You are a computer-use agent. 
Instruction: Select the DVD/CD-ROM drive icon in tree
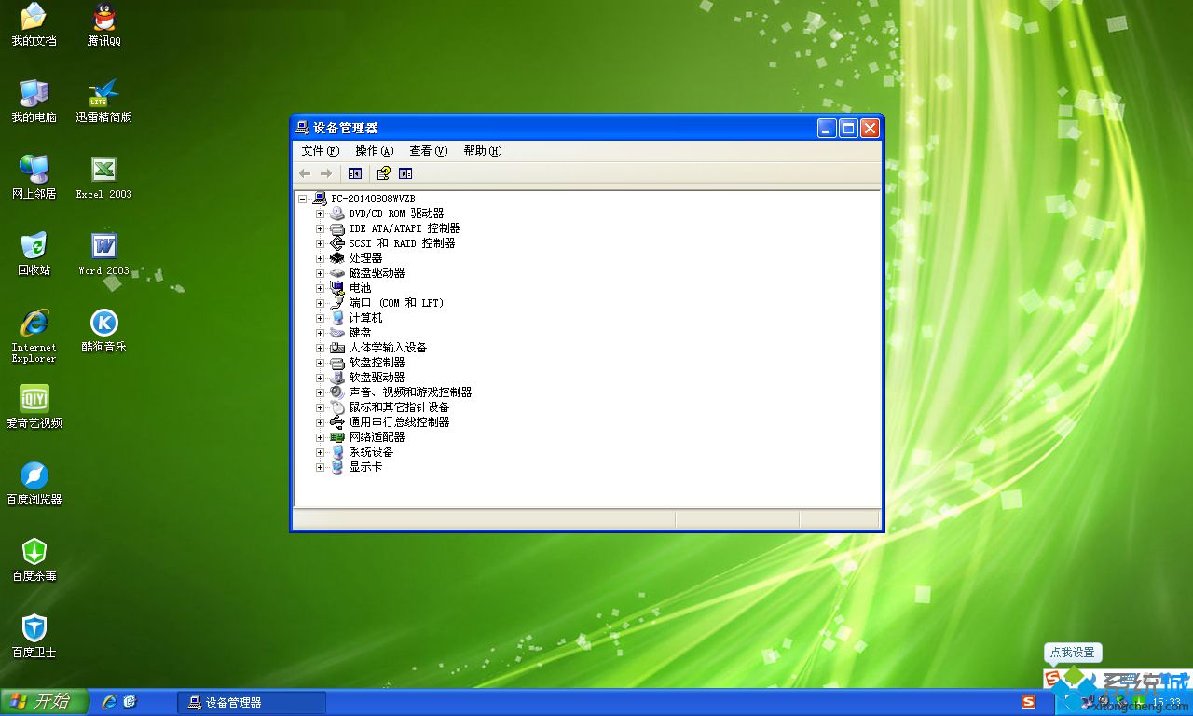coord(337,213)
